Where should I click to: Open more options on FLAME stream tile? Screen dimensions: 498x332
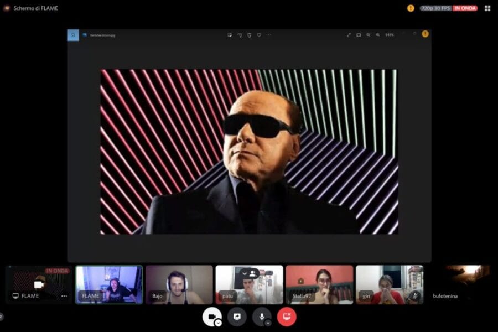tap(64, 296)
